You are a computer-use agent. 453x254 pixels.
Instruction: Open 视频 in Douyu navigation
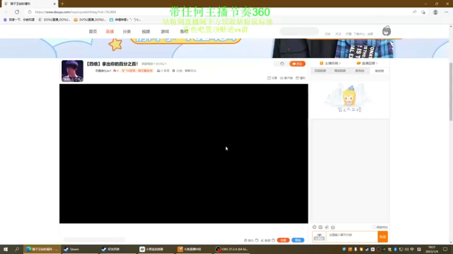point(146,32)
